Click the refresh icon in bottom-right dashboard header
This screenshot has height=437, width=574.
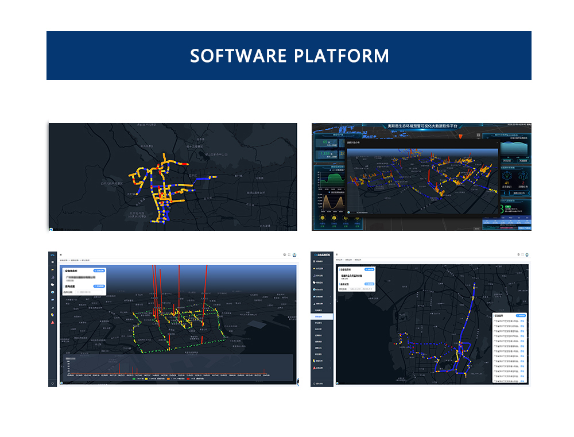pyautogui.click(x=518, y=254)
